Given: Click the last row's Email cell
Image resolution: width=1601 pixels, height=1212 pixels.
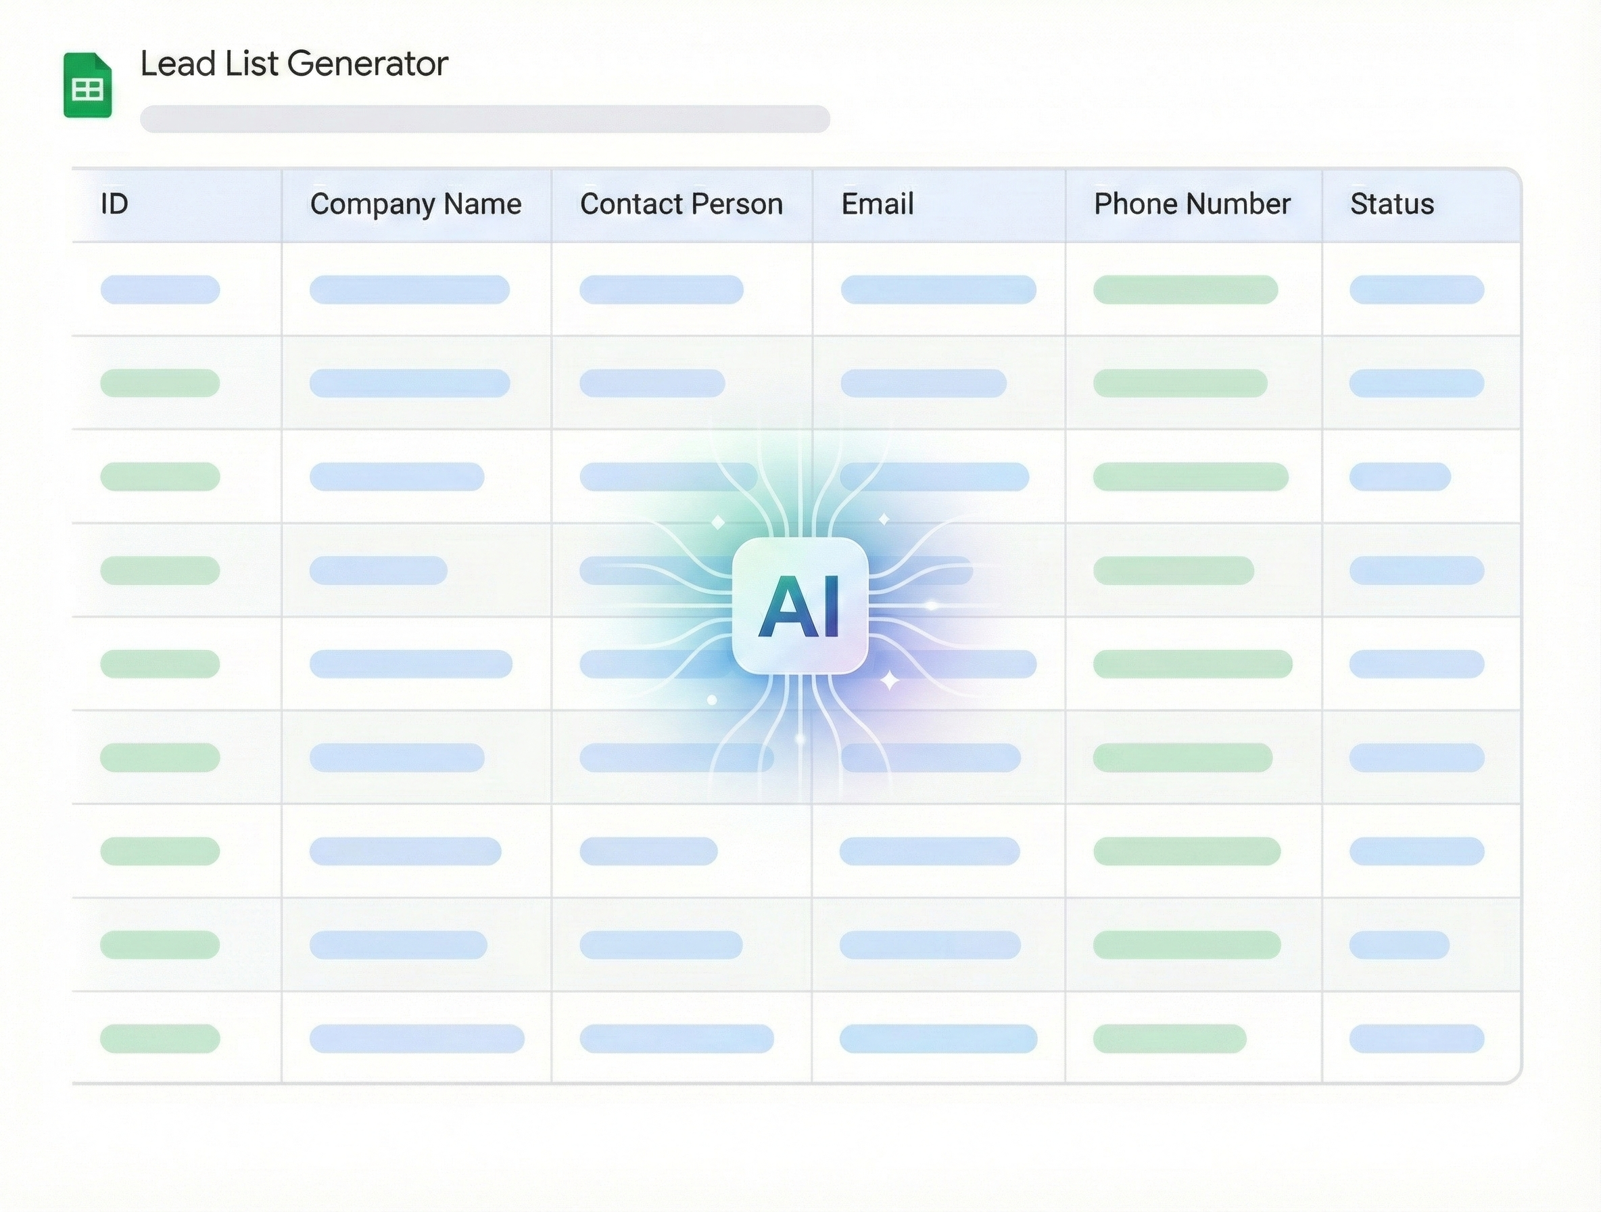Looking at the screenshot, I should (x=938, y=1038).
